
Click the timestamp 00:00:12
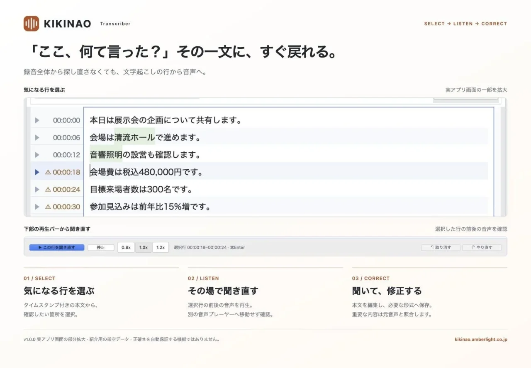[x=66, y=155]
